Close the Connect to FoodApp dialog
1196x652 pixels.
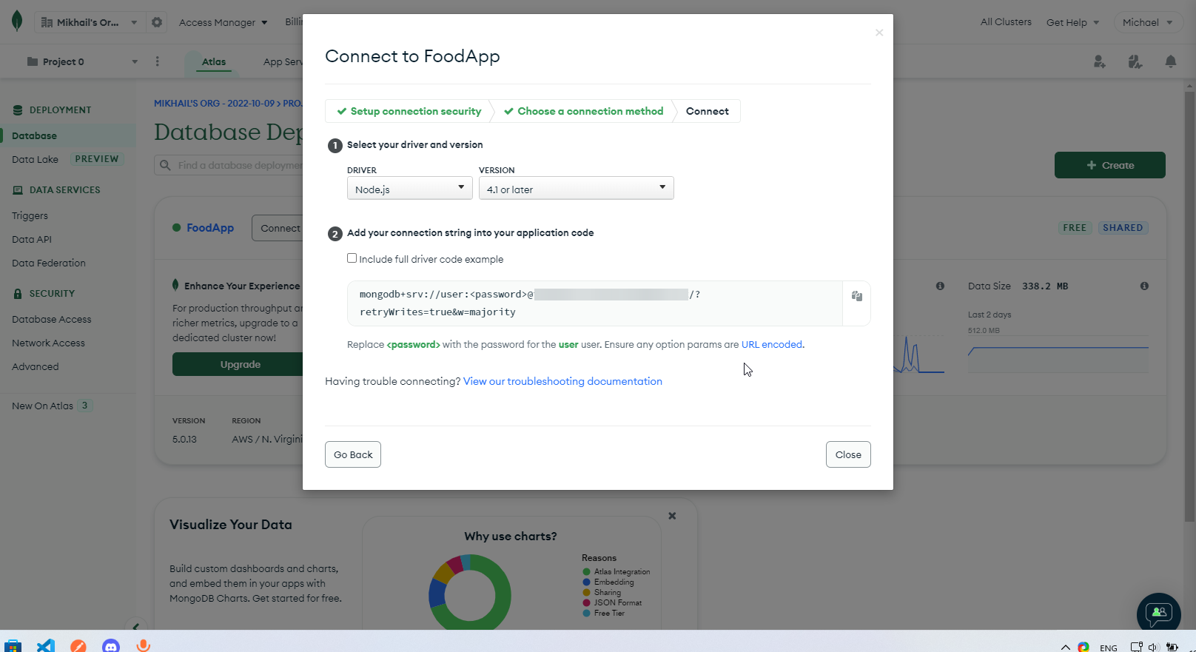click(879, 33)
